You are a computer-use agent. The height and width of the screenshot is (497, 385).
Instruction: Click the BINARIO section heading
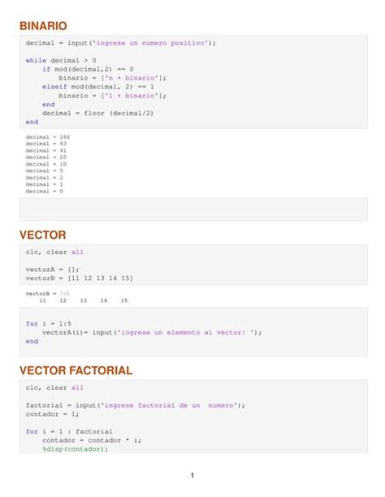(43, 26)
